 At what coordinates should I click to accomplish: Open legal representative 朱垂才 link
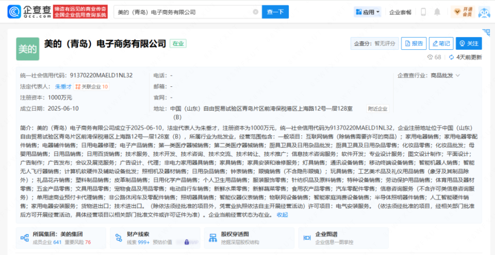pos(63,86)
